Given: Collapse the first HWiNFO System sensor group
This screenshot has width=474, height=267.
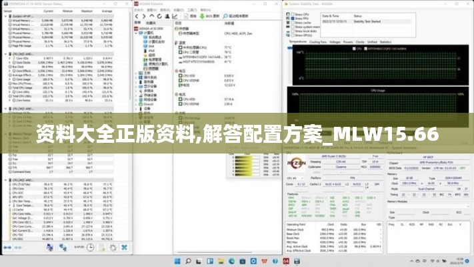Looking at the screenshot, I should [6, 16].
